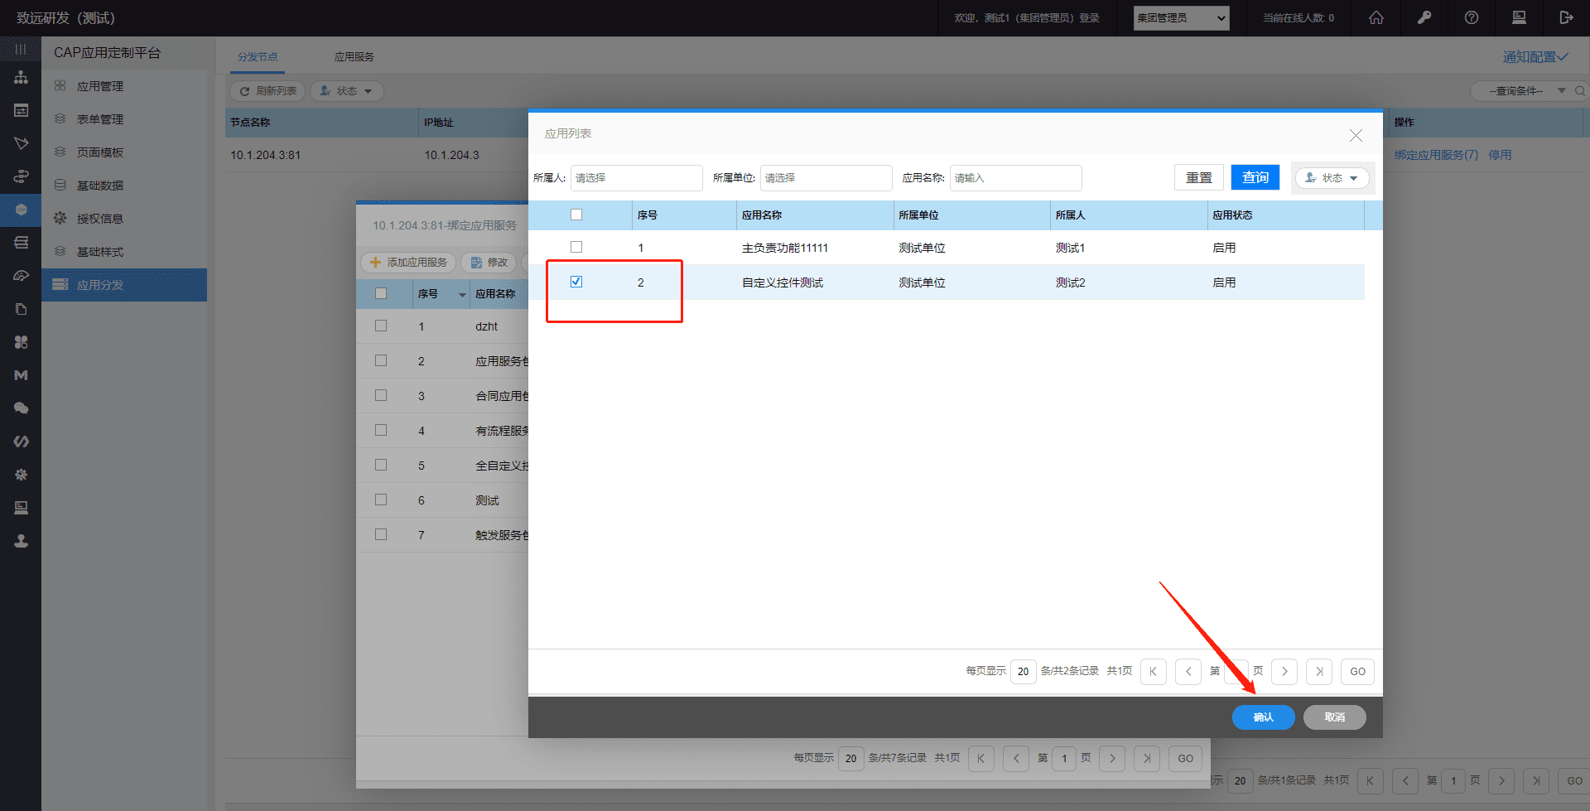Go to next page in 应用列表 dialog
This screenshot has height=811, width=1590.
pos(1284,672)
